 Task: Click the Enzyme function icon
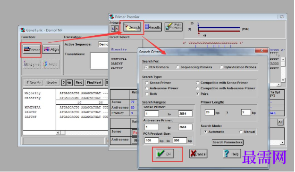(x=32, y=64)
